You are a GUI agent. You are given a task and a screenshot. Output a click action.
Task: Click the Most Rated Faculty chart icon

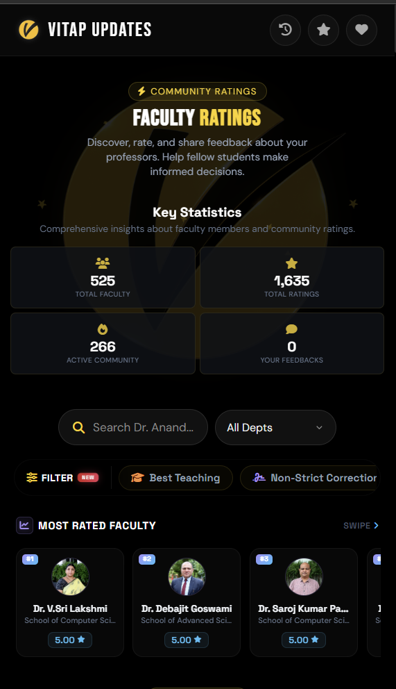click(x=24, y=525)
